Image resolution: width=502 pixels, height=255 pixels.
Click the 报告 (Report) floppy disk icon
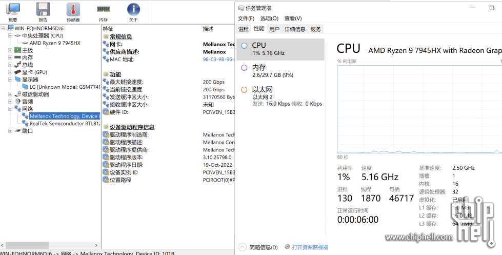pos(43,11)
